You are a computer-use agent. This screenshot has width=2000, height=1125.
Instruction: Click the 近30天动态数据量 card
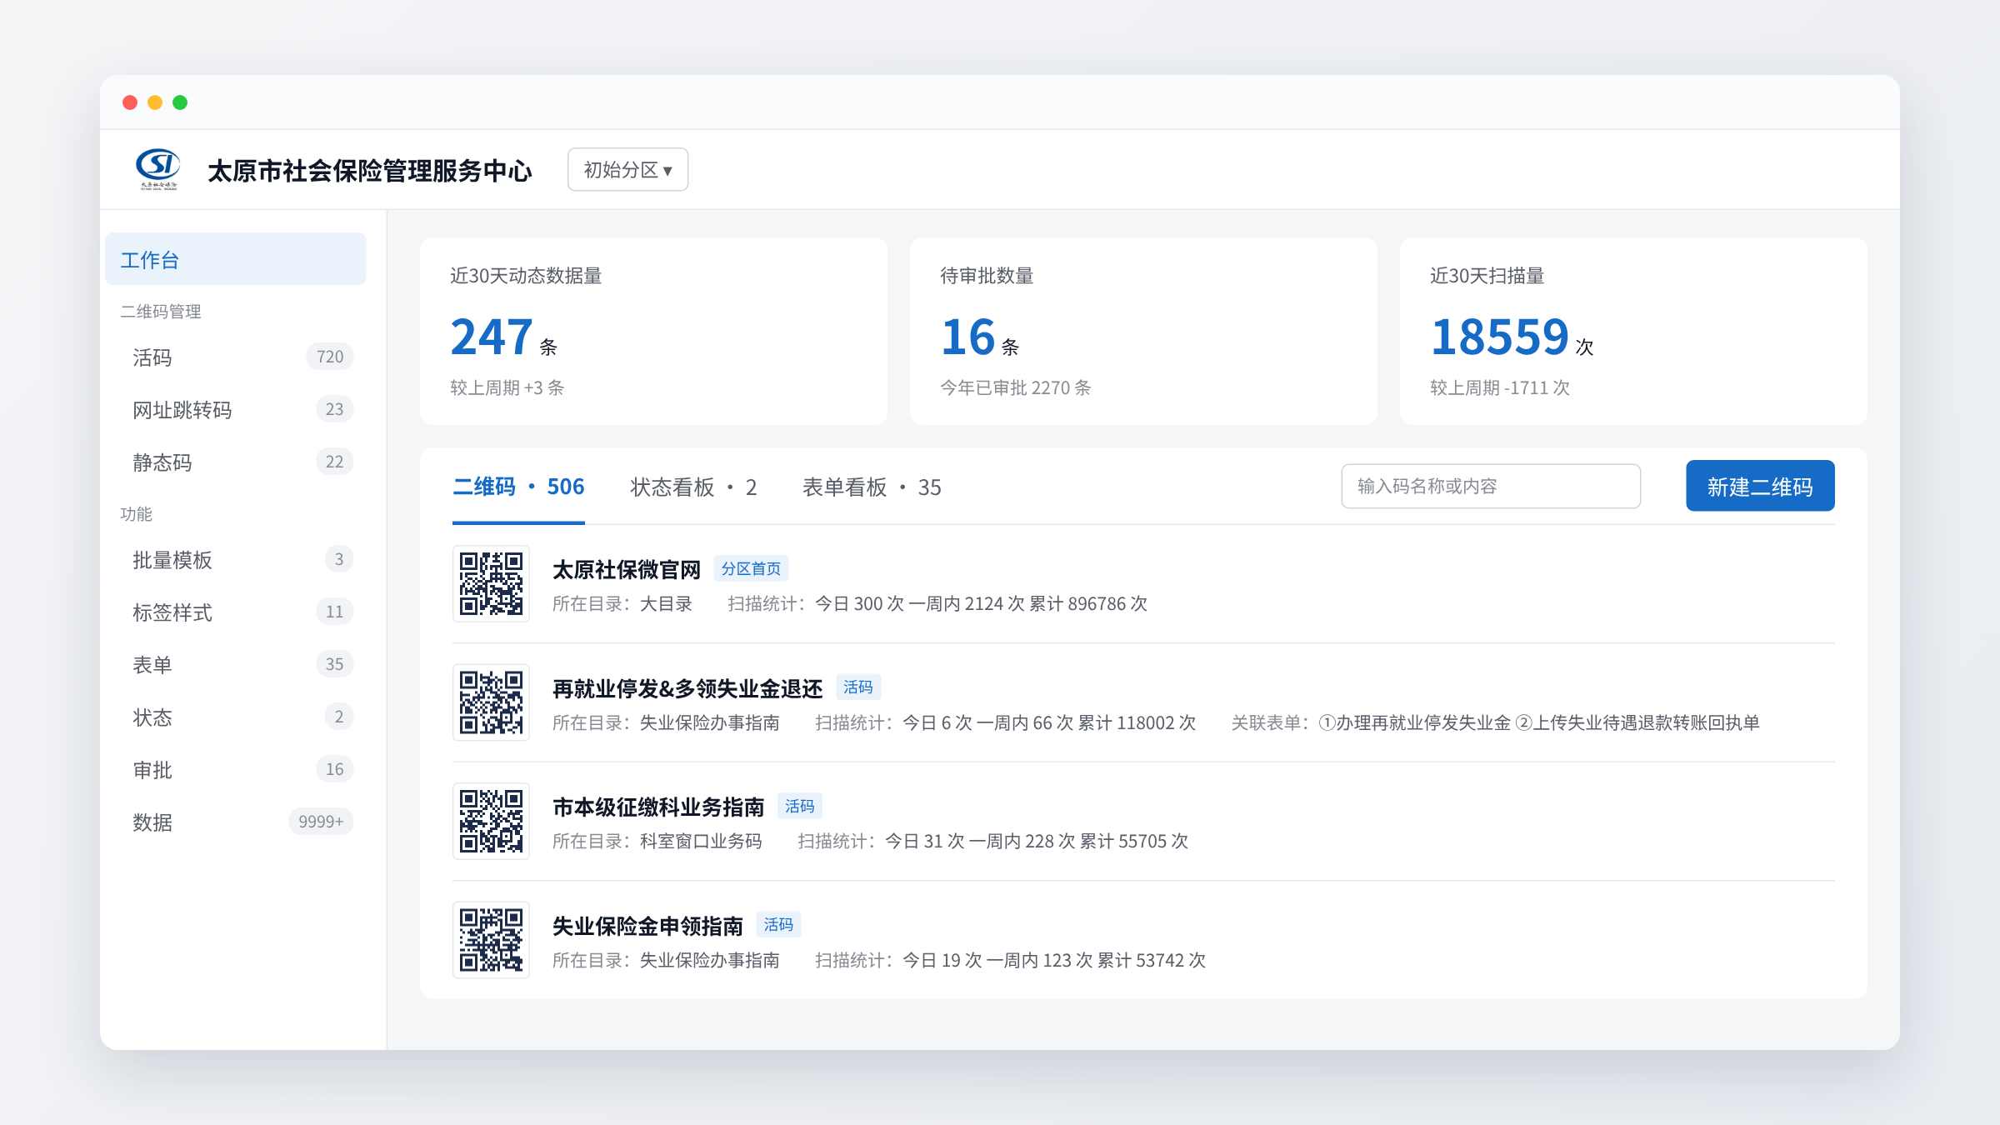coord(653,332)
